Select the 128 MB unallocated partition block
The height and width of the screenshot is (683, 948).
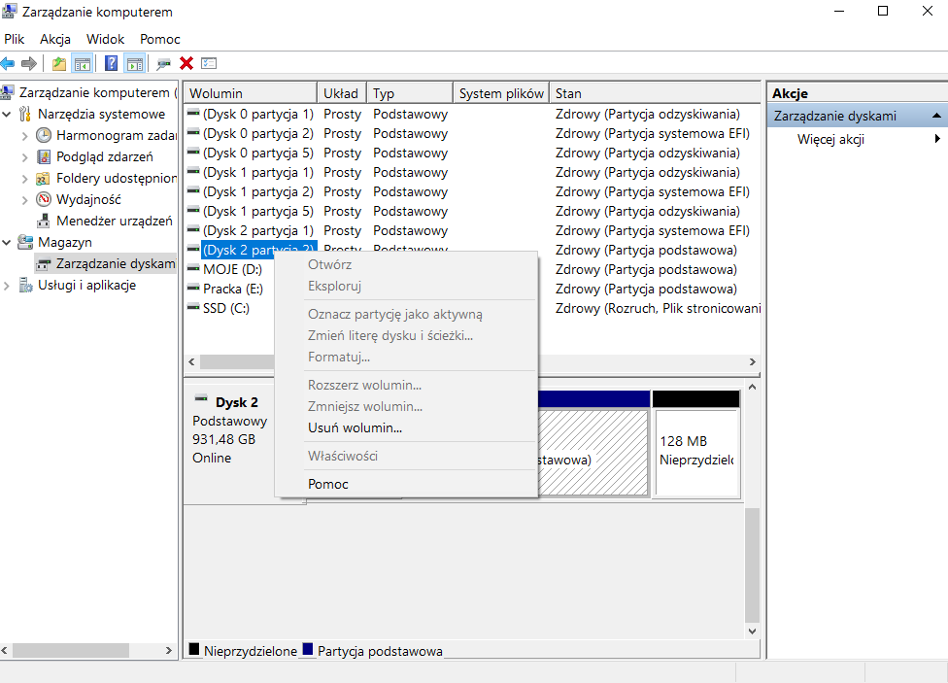(x=696, y=444)
